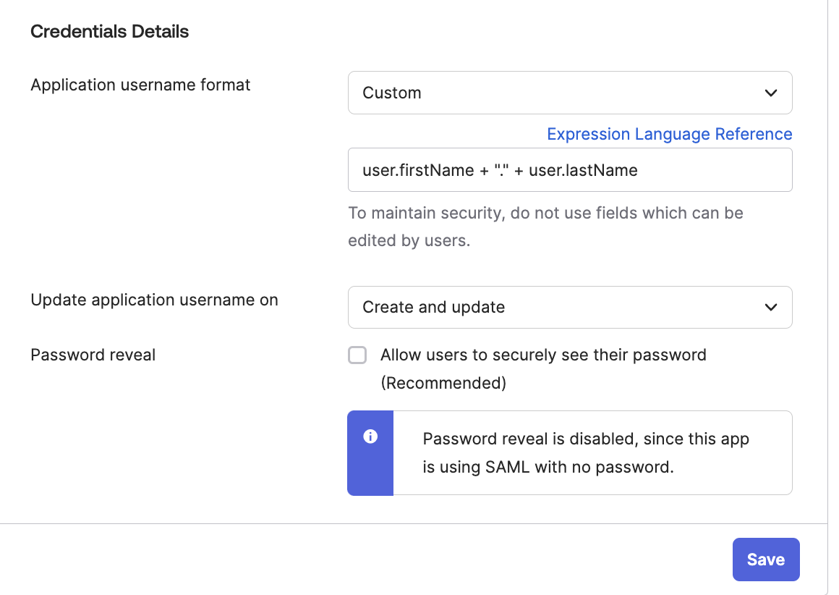Screen dimensions: 839x595
Task: Click the info icon in the SAML notice
Action: pyautogui.click(x=370, y=436)
